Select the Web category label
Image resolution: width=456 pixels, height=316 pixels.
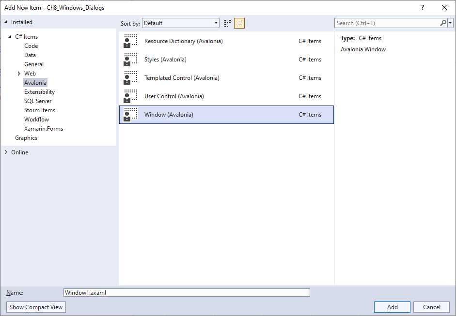[x=30, y=74]
